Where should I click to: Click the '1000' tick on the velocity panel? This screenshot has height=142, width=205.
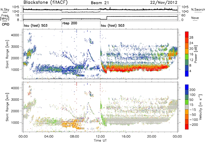15,123
